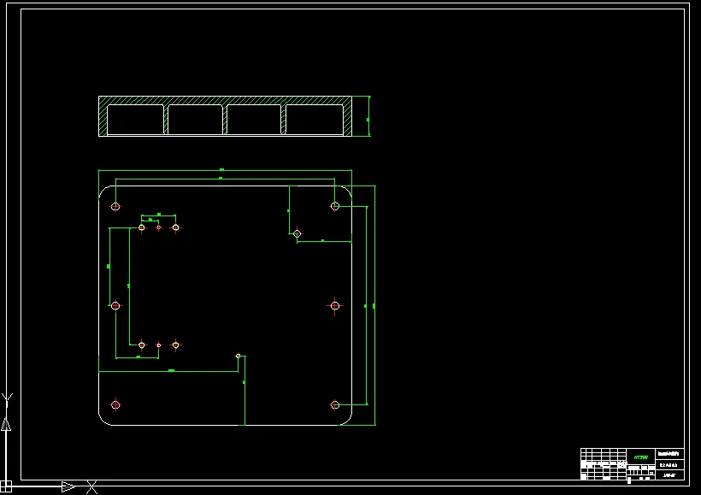Select the top-right corner mounting hole
The image size is (701, 495).
click(335, 206)
